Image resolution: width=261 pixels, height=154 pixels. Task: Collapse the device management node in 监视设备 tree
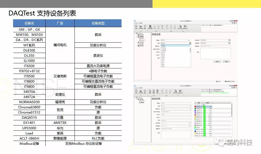136,99
